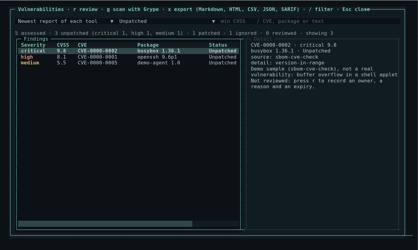Click the "Vulnerabilities" title text
418x250 pixels.
(x=41, y=9)
